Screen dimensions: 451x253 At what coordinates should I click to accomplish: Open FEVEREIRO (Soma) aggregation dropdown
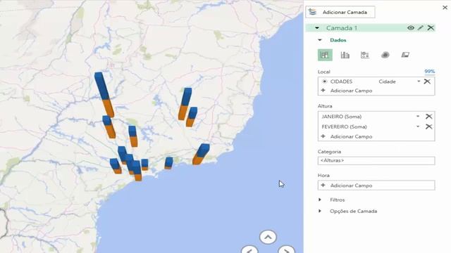[418, 126]
